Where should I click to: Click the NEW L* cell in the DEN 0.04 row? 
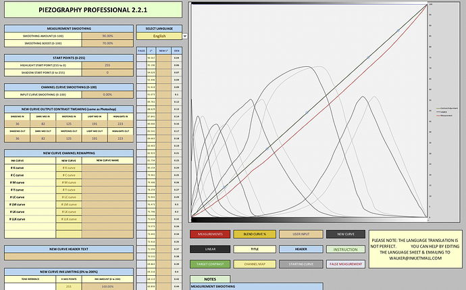tap(163, 58)
